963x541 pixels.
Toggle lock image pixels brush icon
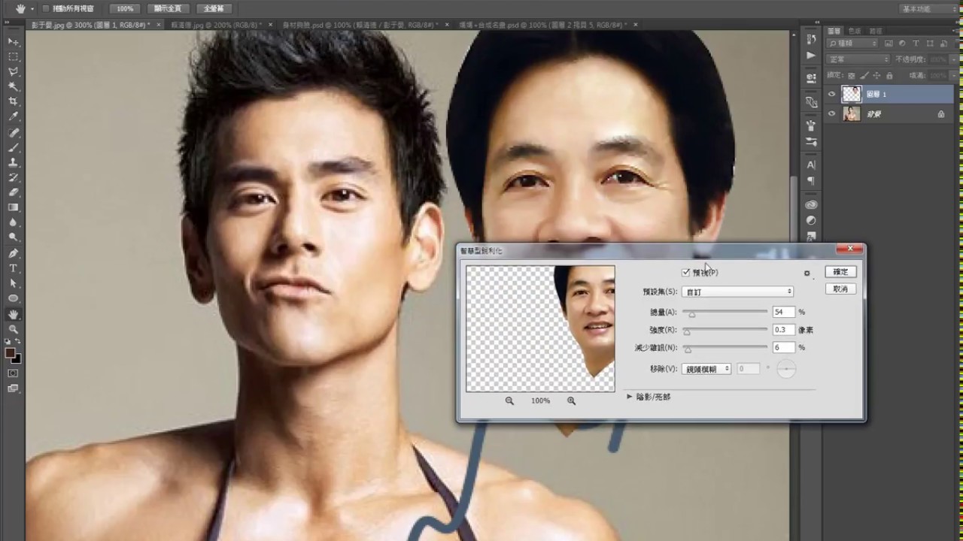(864, 76)
